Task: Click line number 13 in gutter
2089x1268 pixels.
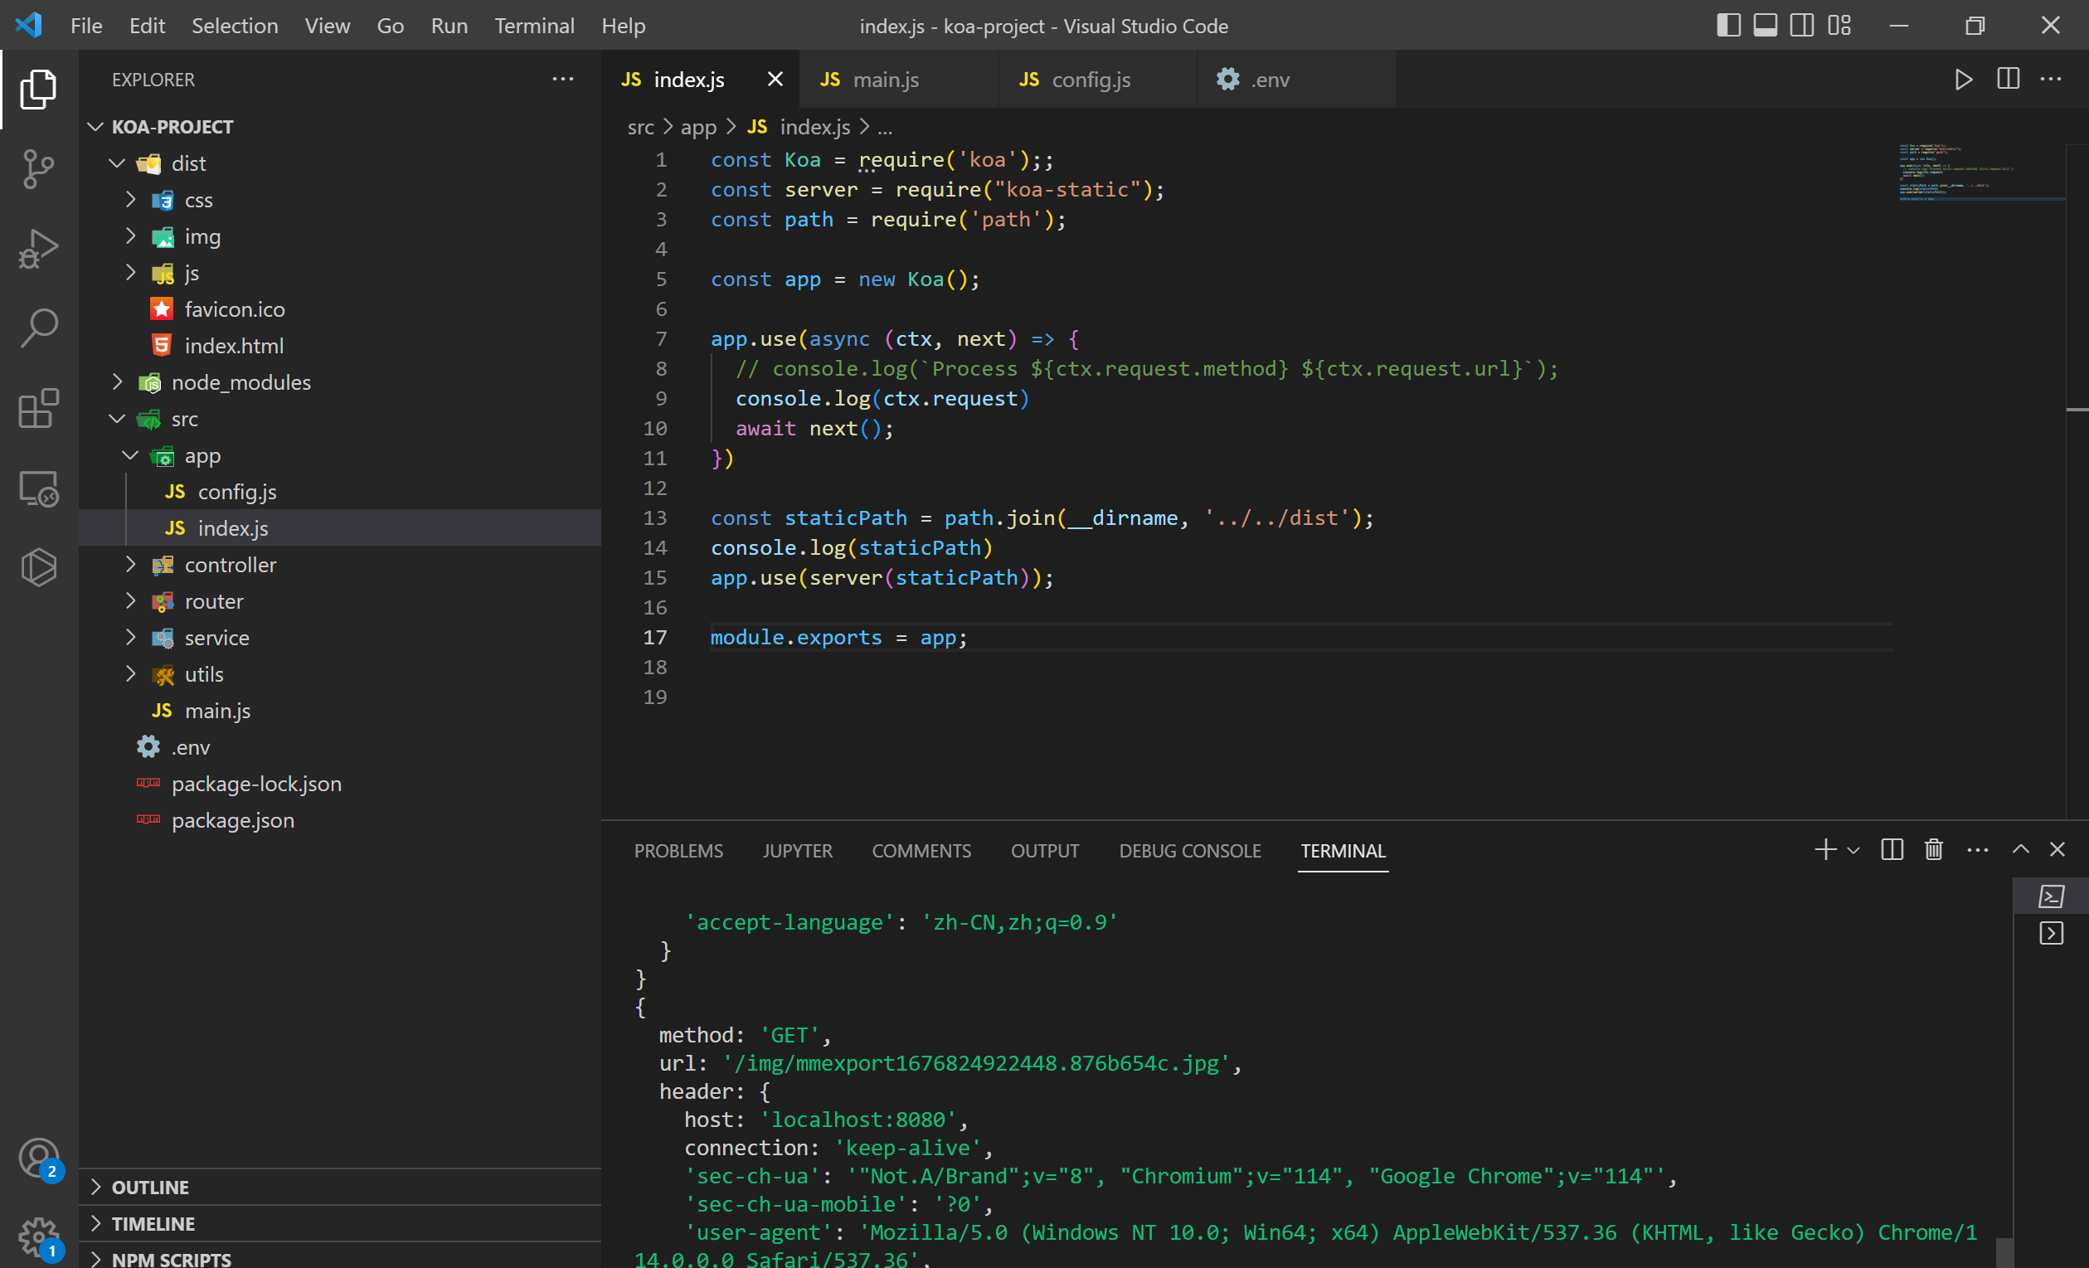Action: (654, 517)
